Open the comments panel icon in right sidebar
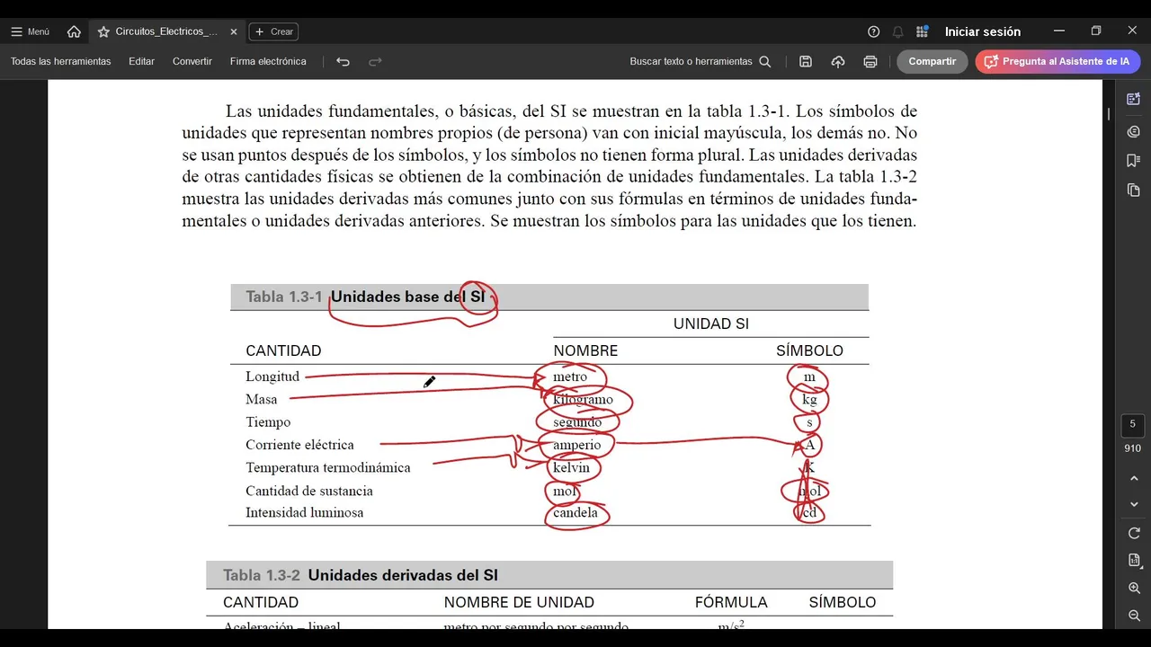 click(x=1133, y=131)
